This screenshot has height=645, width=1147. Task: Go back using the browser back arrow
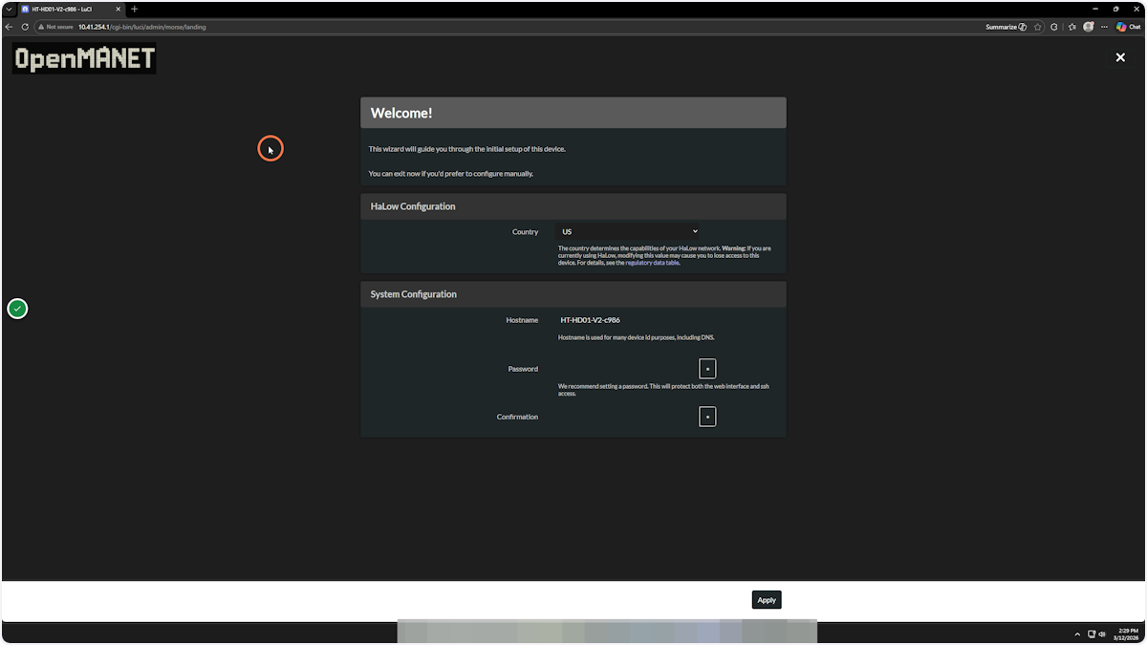point(10,27)
